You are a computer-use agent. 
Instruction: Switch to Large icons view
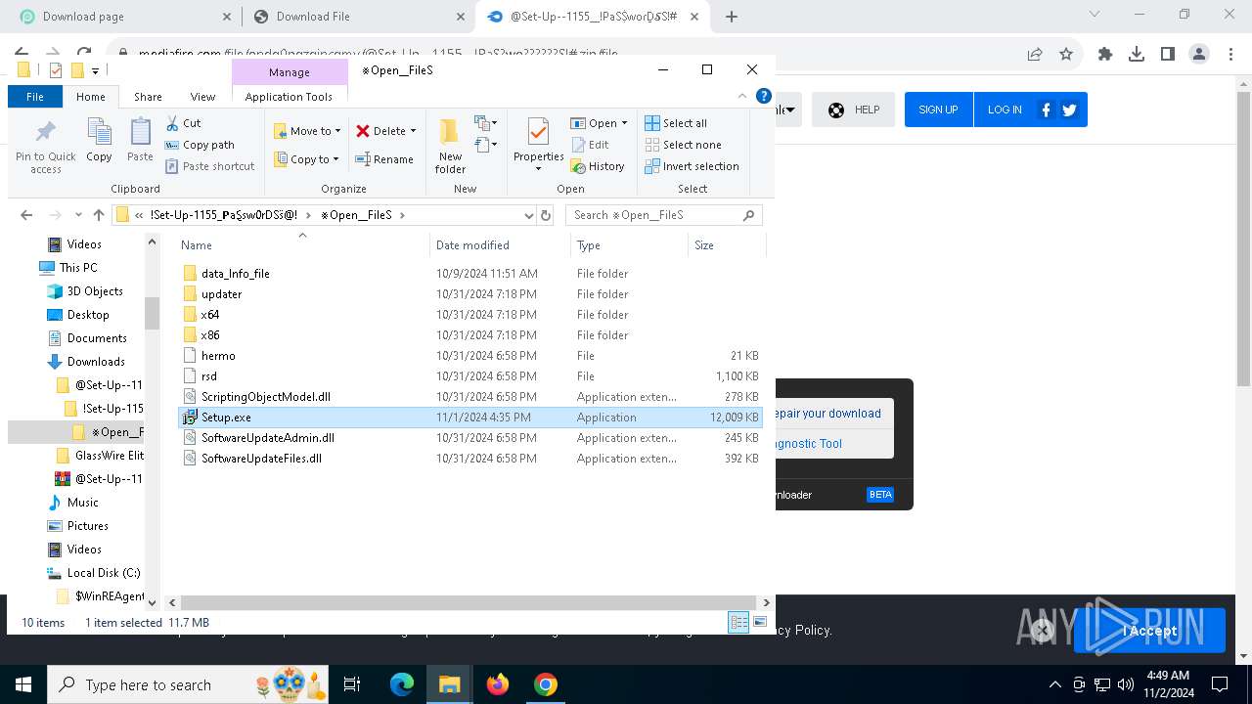[x=759, y=622]
